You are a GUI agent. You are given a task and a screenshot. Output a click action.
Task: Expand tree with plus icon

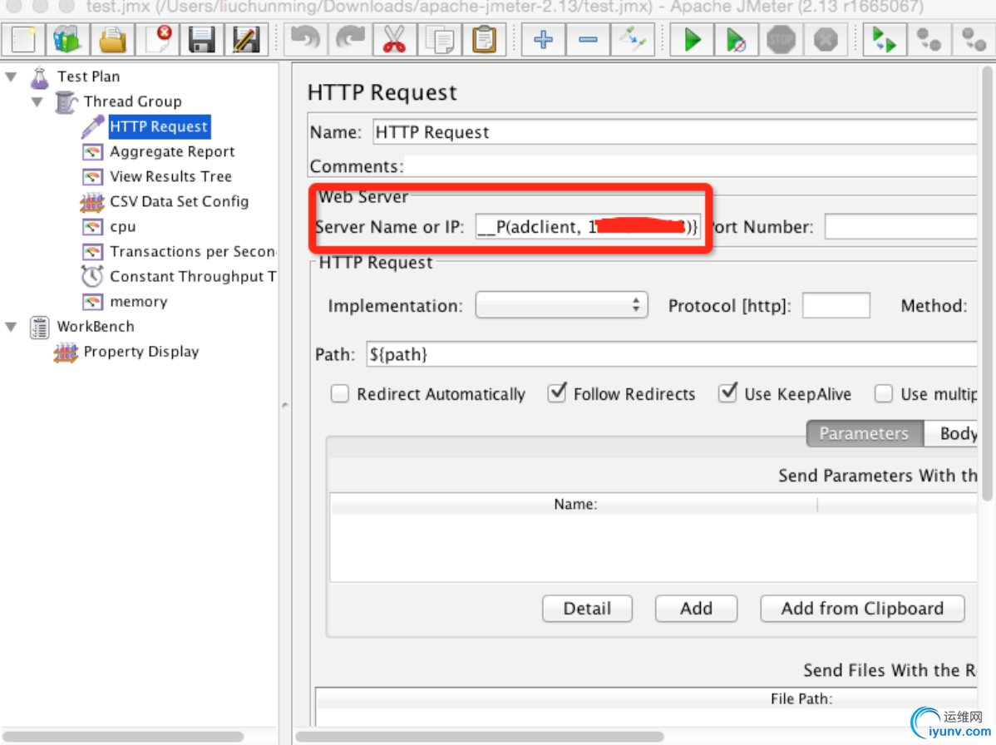point(543,40)
